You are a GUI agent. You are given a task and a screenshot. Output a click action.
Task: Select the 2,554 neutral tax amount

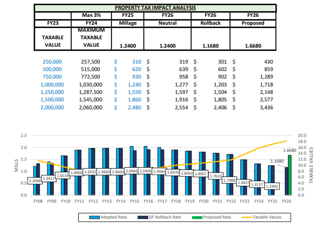(x=182, y=108)
